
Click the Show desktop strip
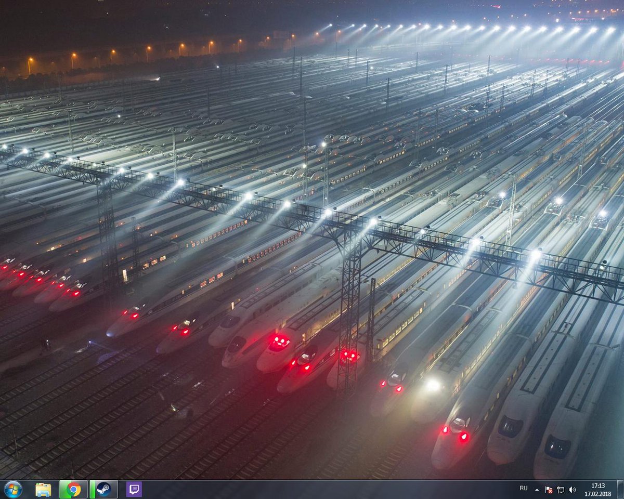(x=620, y=490)
